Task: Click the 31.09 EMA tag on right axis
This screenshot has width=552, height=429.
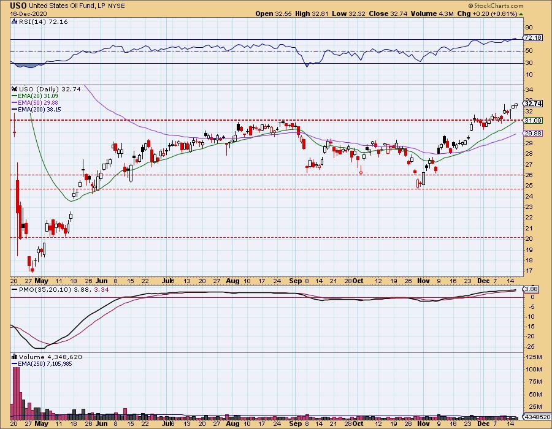Action: [x=534, y=121]
